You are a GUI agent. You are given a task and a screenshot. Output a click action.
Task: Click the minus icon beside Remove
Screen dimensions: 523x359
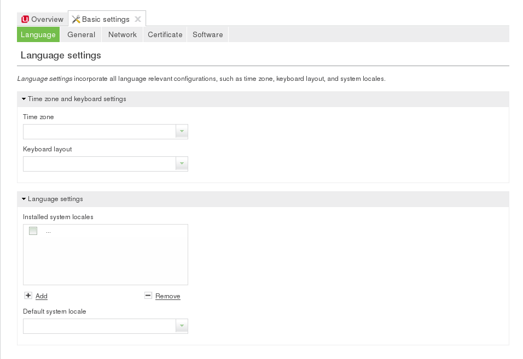coord(148,296)
